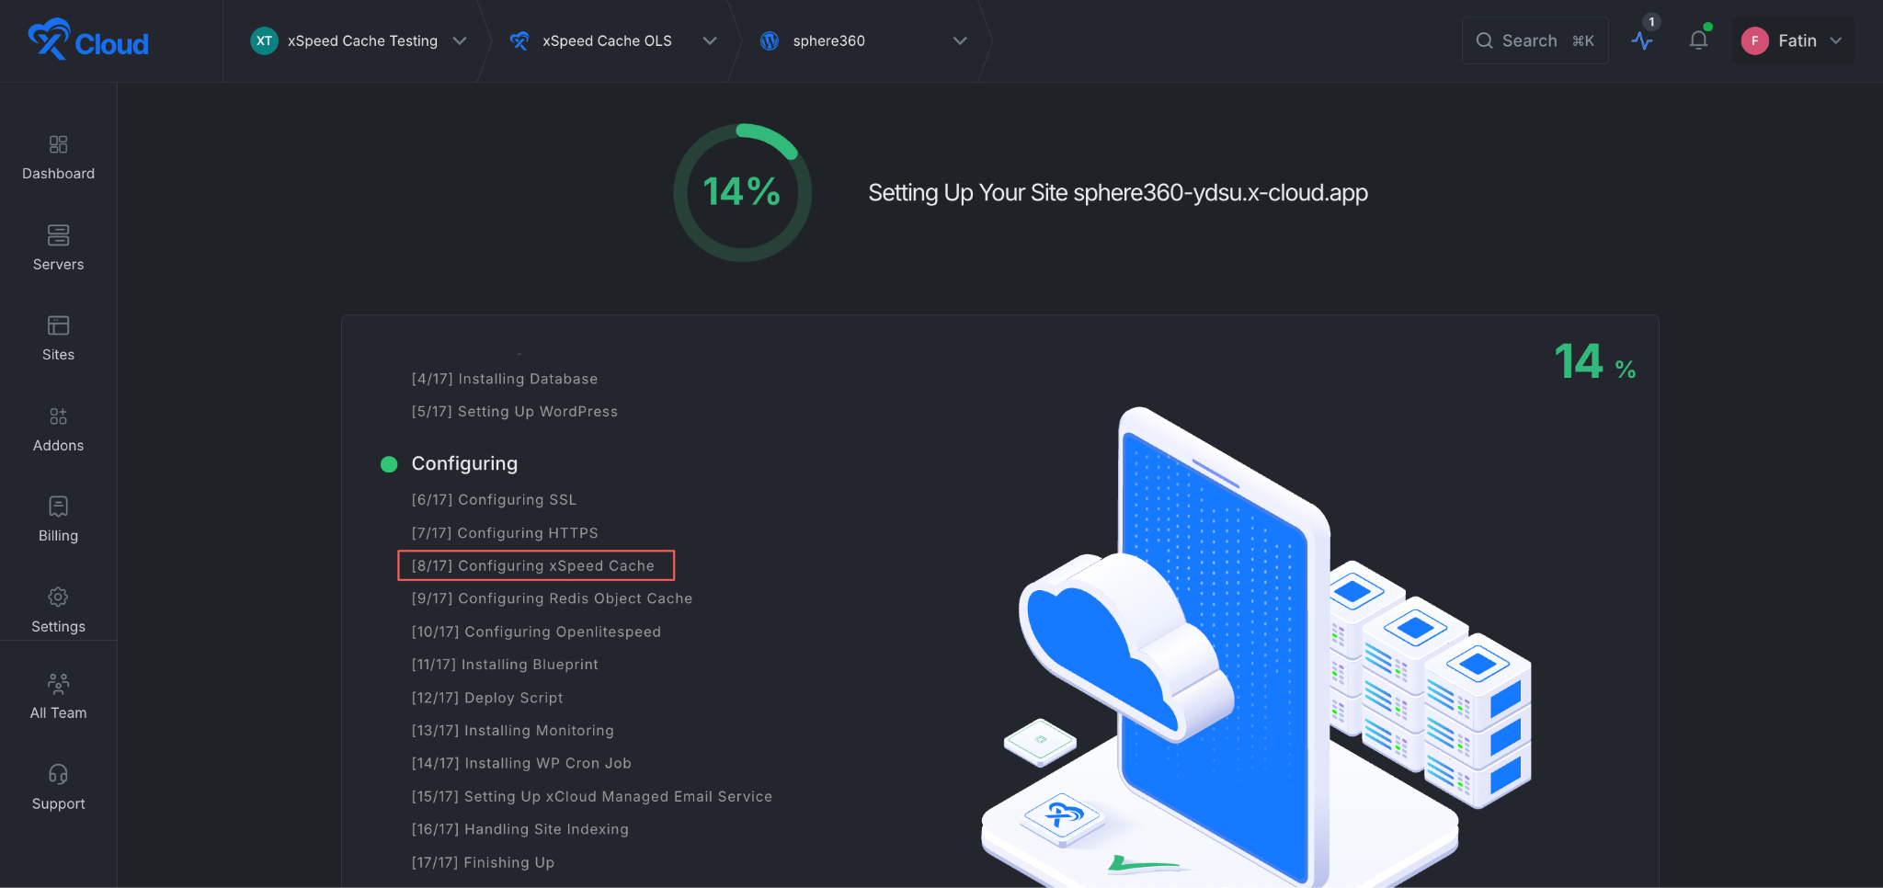
Task: Expand the xSpeed Cache Testing team dropdown
Action: (x=359, y=40)
